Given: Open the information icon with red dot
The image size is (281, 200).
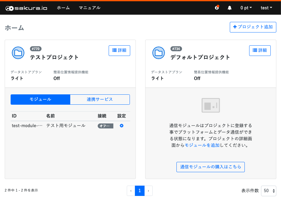Looking at the screenshot, I should click(x=217, y=8).
